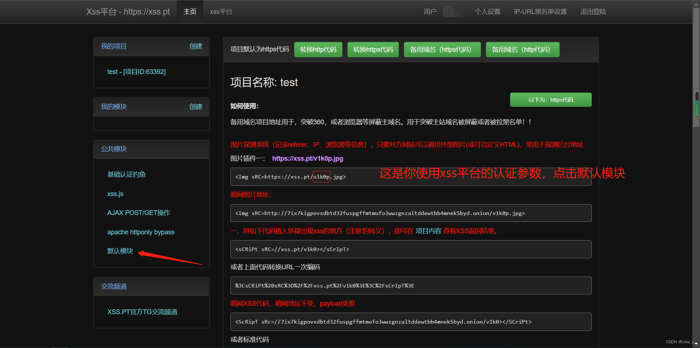Select the onion ScRipT sRc code box
700x348 pixels.
tap(411, 322)
